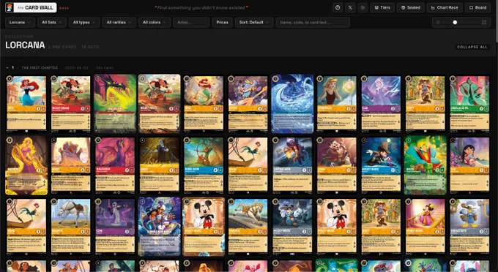Viewport: 498px width, 272px height.
Task: Open the gold-bordered Rapunzel card
Action: coord(26,165)
